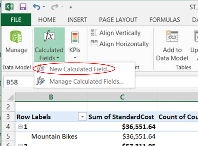198x146 pixels.
Task: Open the Undo history dropdown arrow
Action: click(44, 7)
